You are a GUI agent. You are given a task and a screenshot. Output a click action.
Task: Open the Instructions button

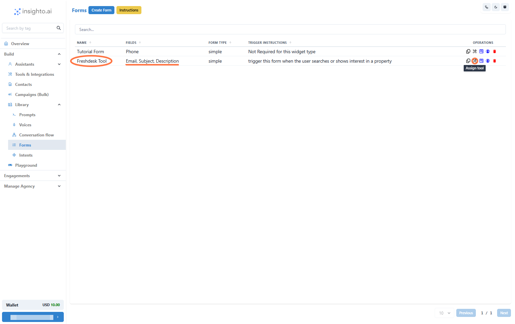129,10
